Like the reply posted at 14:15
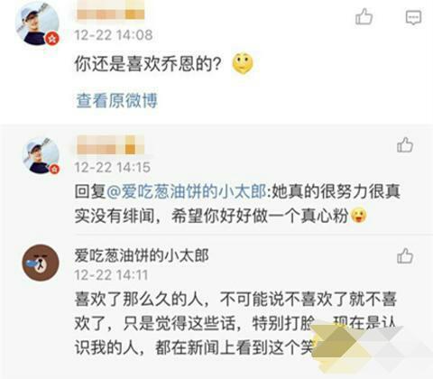Image resolution: width=433 pixels, height=379 pixels. click(405, 145)
